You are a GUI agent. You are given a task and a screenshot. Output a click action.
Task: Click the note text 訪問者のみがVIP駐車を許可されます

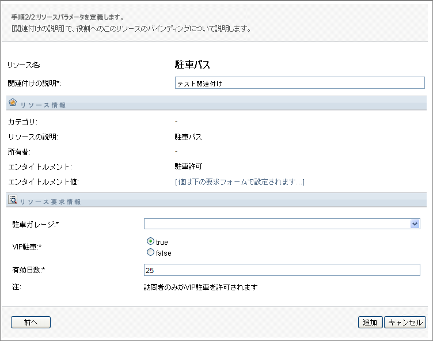tap(201, 287)
